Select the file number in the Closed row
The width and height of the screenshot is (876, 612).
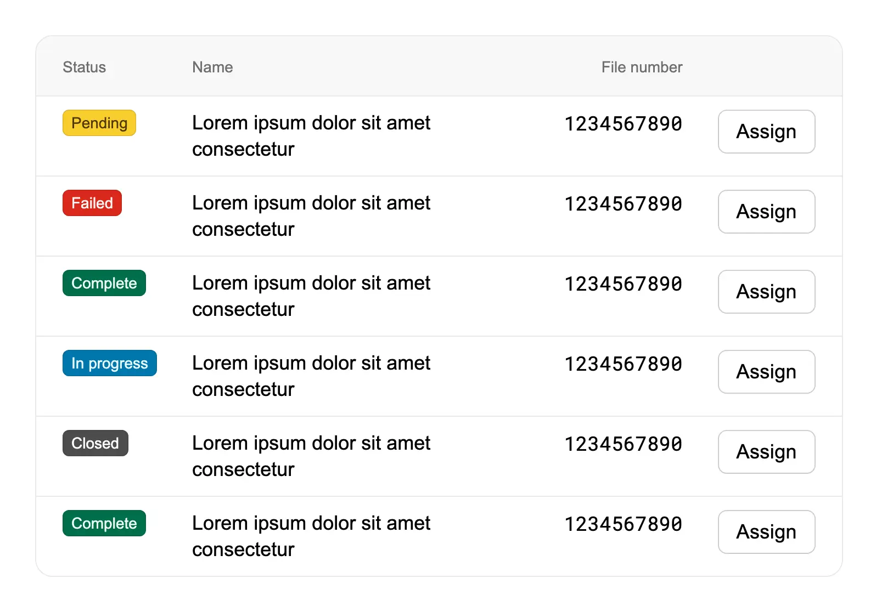pyautogui.click(x=623, y=444)
